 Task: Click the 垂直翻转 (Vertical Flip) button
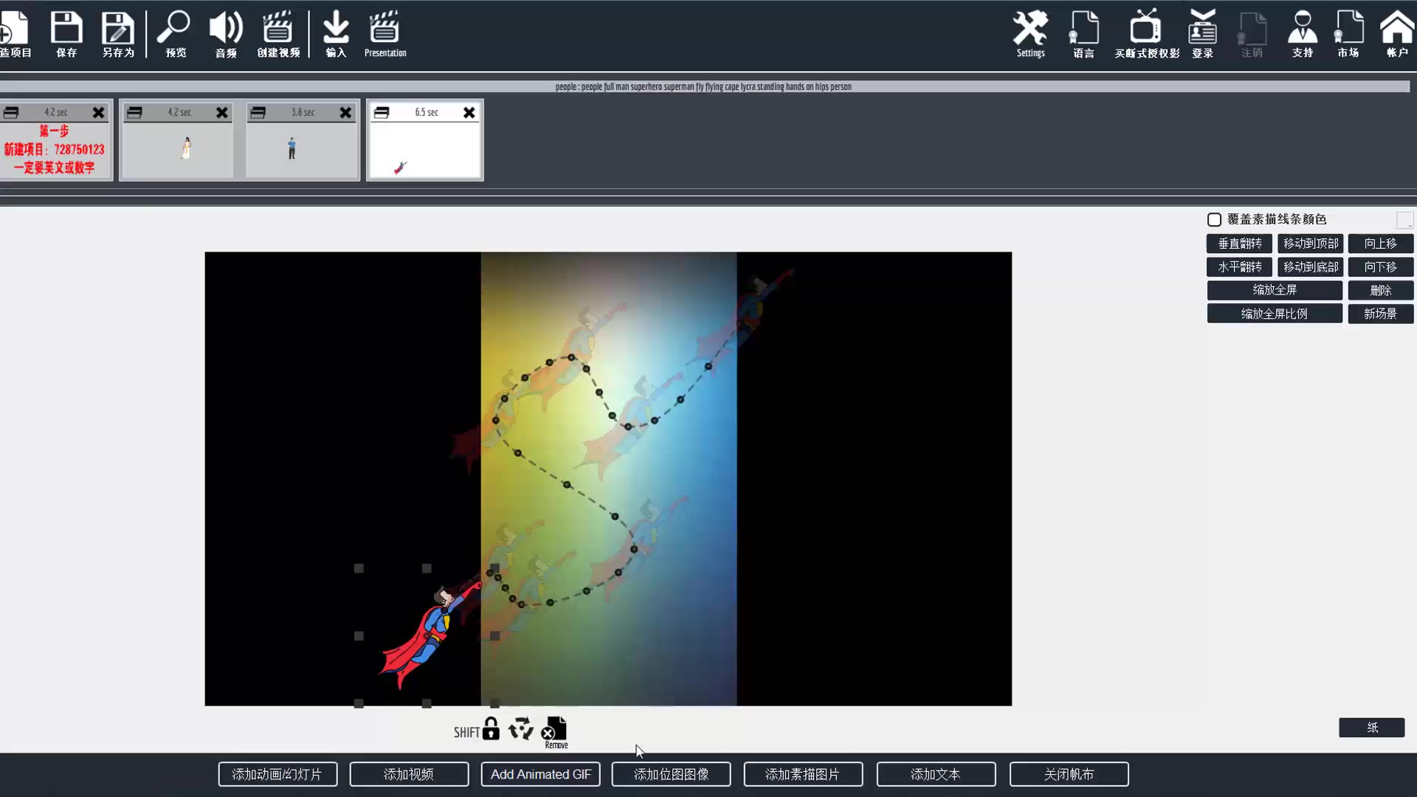[x=1239, y=242]
